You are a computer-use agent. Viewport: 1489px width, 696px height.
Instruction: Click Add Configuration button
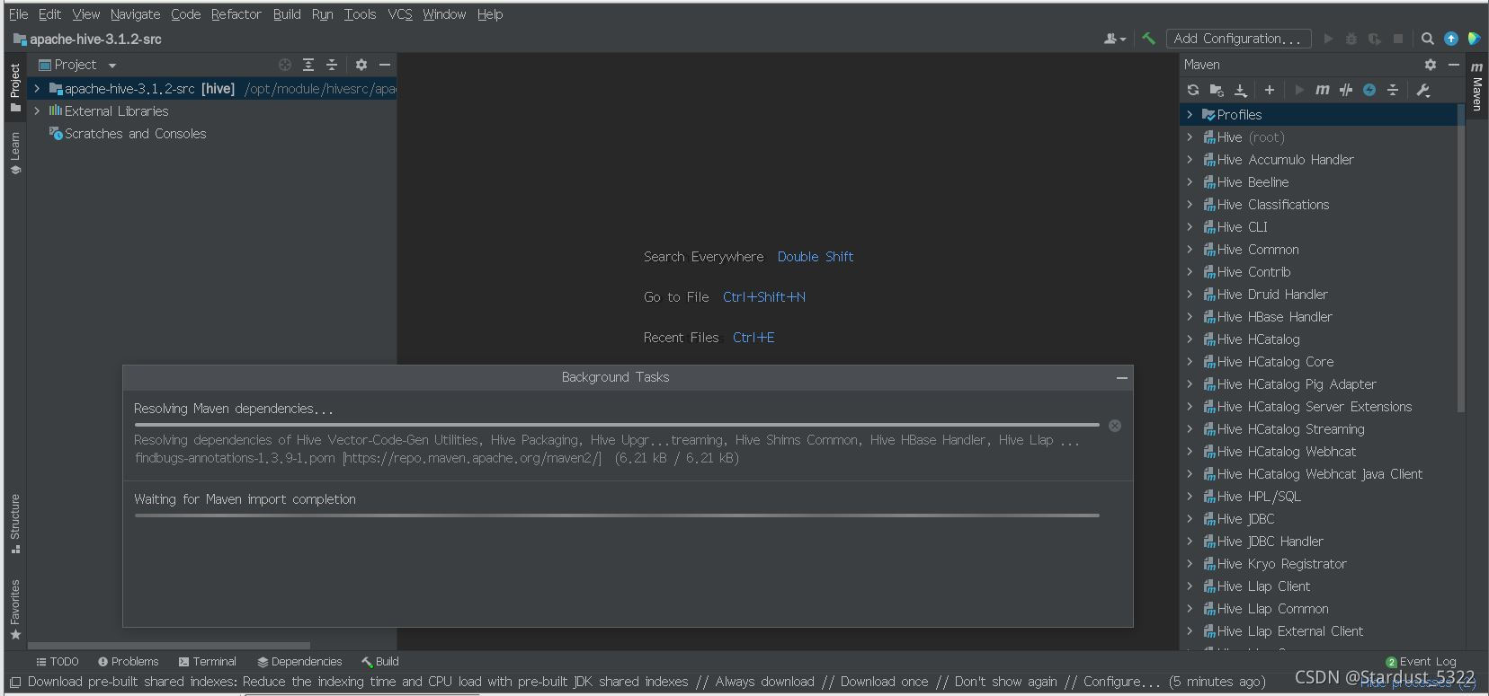tap(1238, 39)
